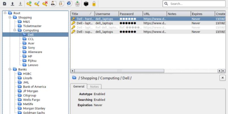The image size is (228, 114).
Task: Close the group details panel with X
Action: coord(222,78)
